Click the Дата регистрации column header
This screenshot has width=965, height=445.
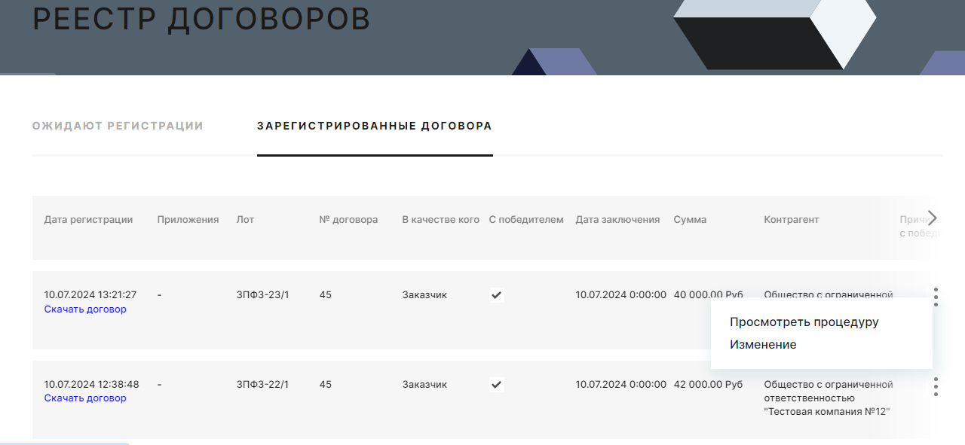pos(88,220)
